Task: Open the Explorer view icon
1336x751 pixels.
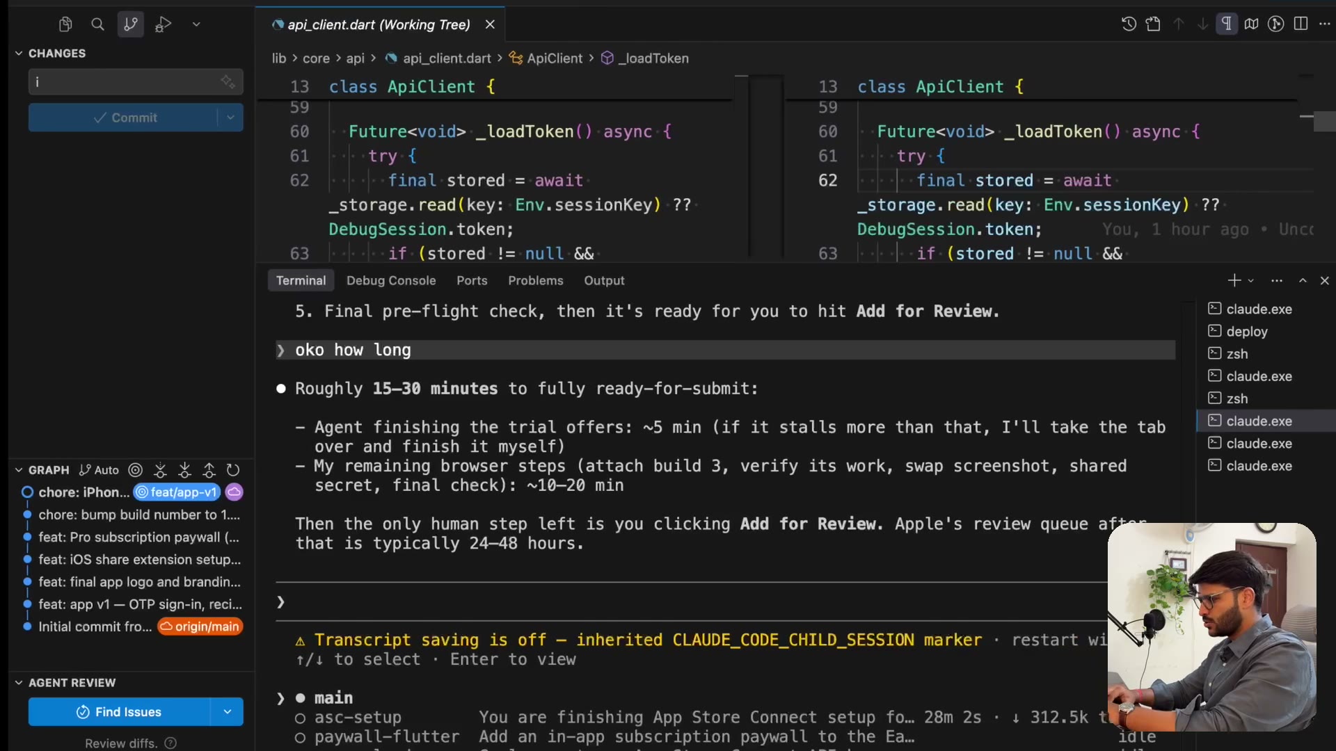Action: [65, 24]
